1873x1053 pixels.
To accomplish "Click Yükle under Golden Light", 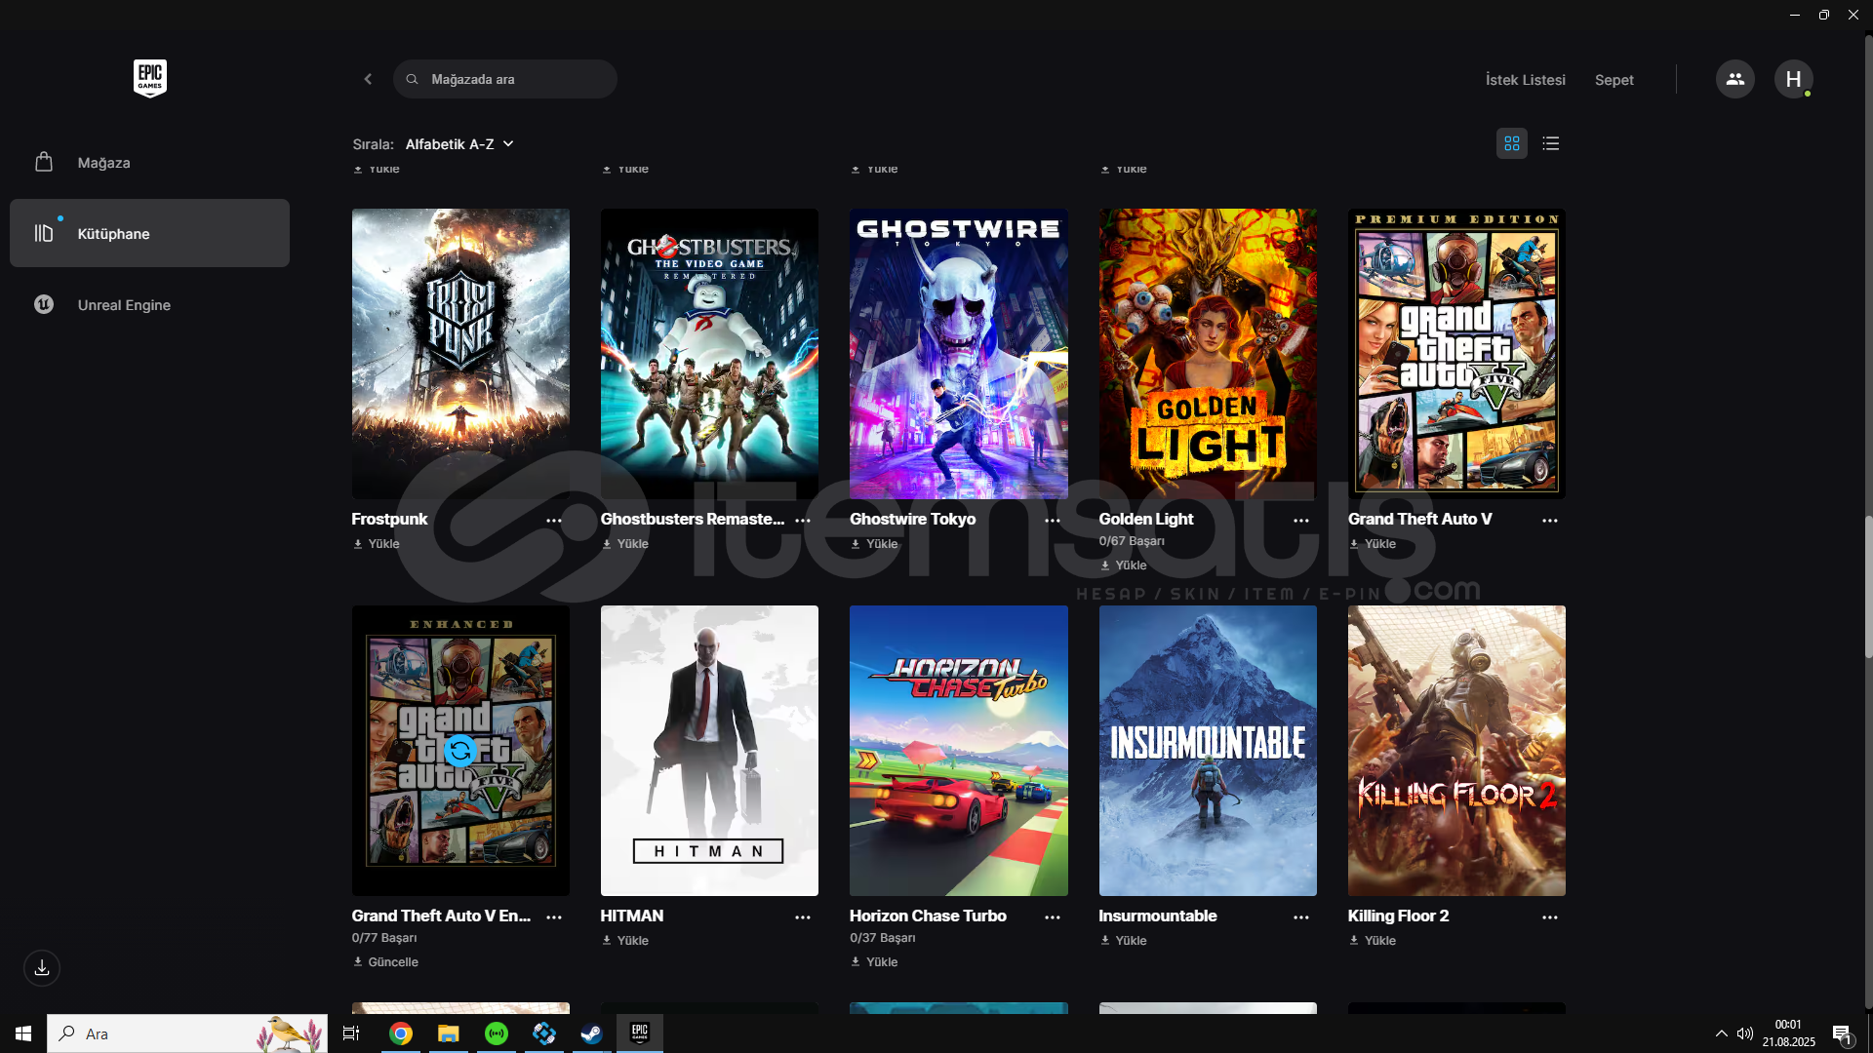I will pos(1124,565).
